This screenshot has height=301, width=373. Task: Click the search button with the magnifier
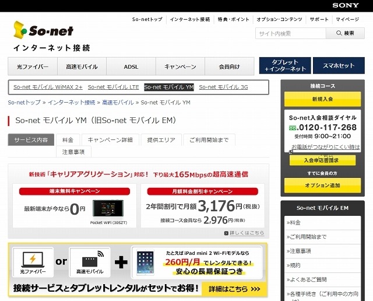pos(345,33)
